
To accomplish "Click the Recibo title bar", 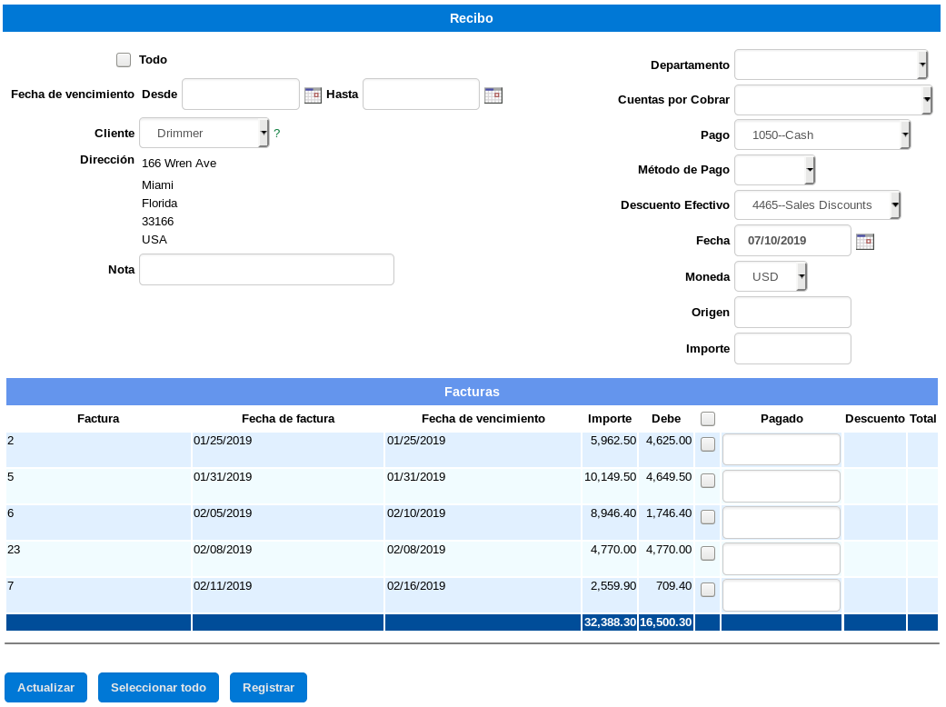I will click(472, 18).
